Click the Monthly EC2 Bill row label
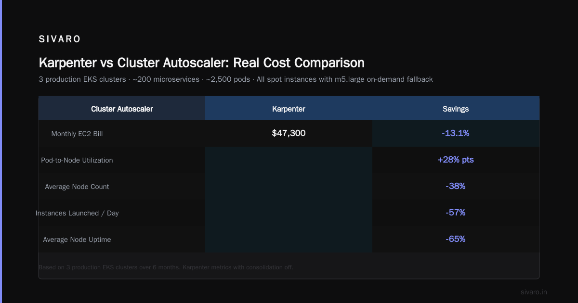 77,134
